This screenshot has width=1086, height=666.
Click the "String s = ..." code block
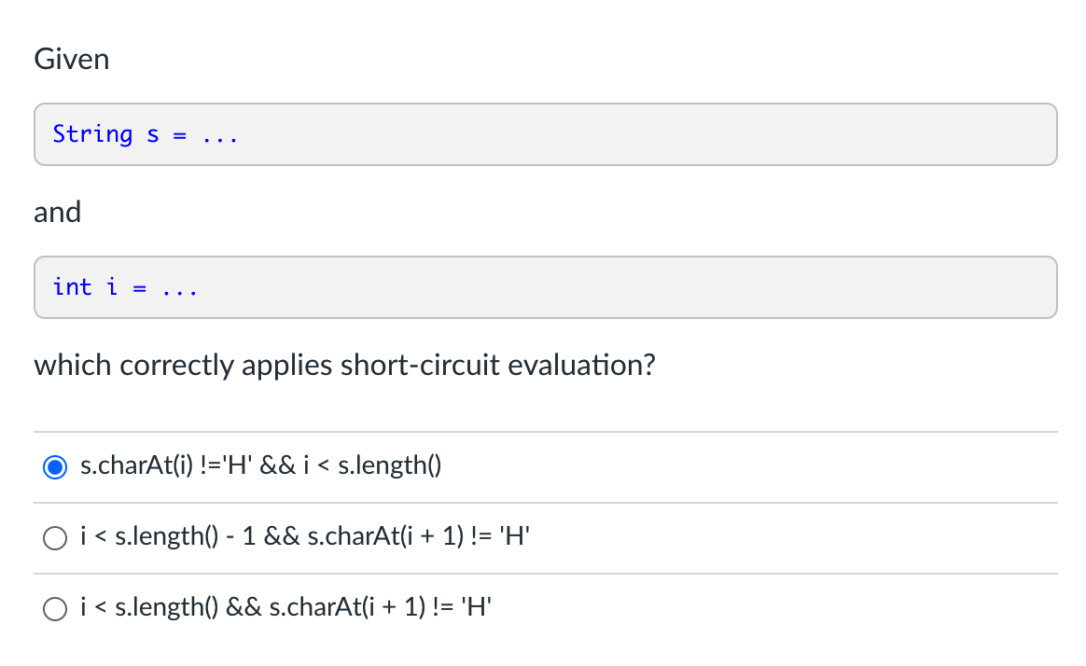(545, 134)
